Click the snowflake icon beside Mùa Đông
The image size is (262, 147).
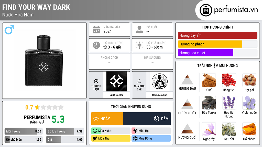(x=135, y=138)
